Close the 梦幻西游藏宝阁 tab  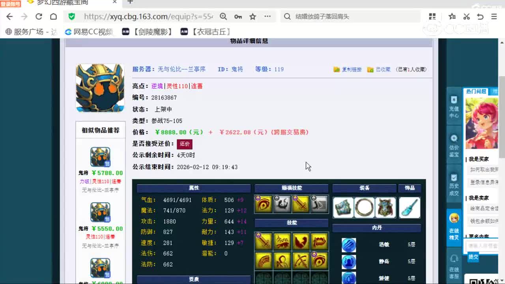click(x=115, y=2)
